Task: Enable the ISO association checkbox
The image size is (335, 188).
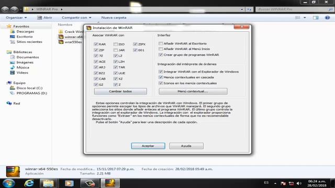Action: 116,44
